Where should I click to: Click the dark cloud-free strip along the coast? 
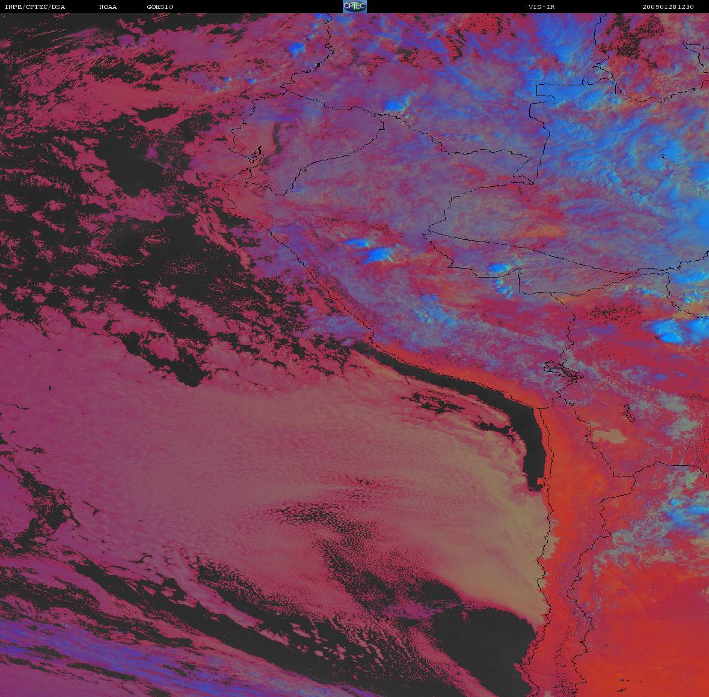tap(529, 445)
